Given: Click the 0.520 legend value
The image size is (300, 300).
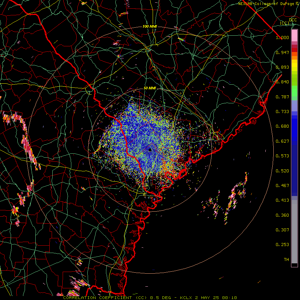Looking at the screenshot, I should pos(282,171).
